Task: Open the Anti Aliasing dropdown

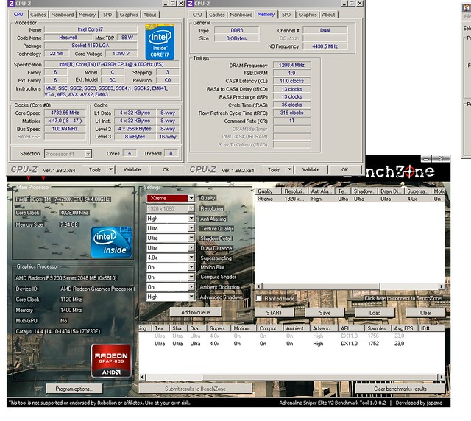Action: click(x=191, y=219)
